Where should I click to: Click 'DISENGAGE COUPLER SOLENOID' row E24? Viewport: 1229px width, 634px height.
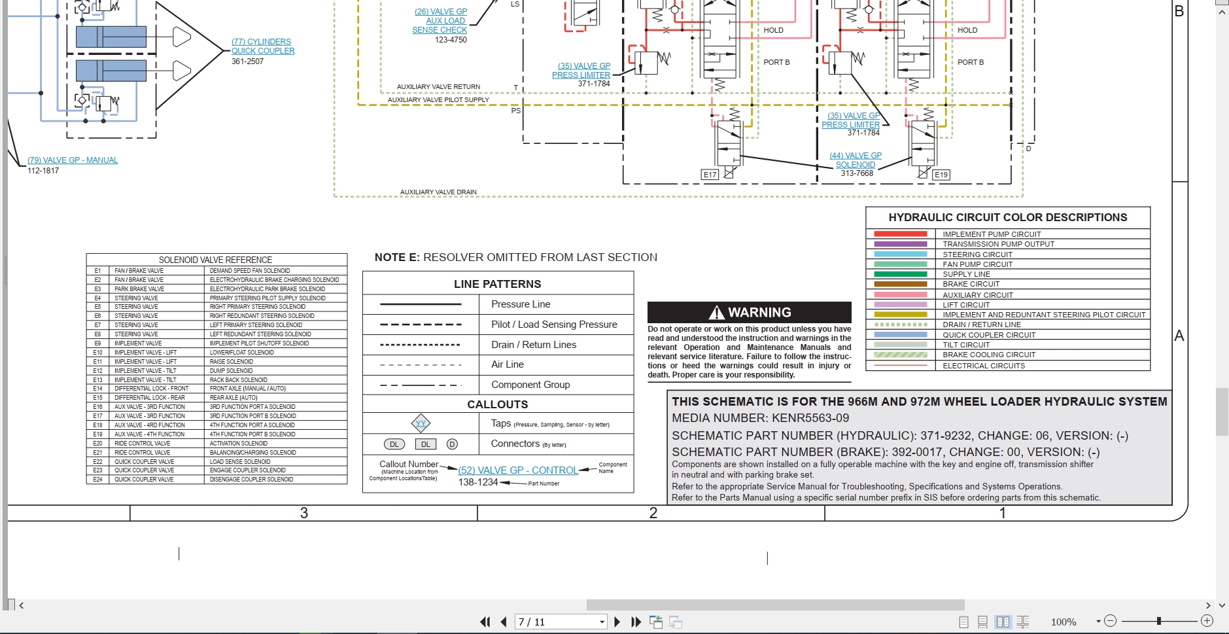[216, 479]
